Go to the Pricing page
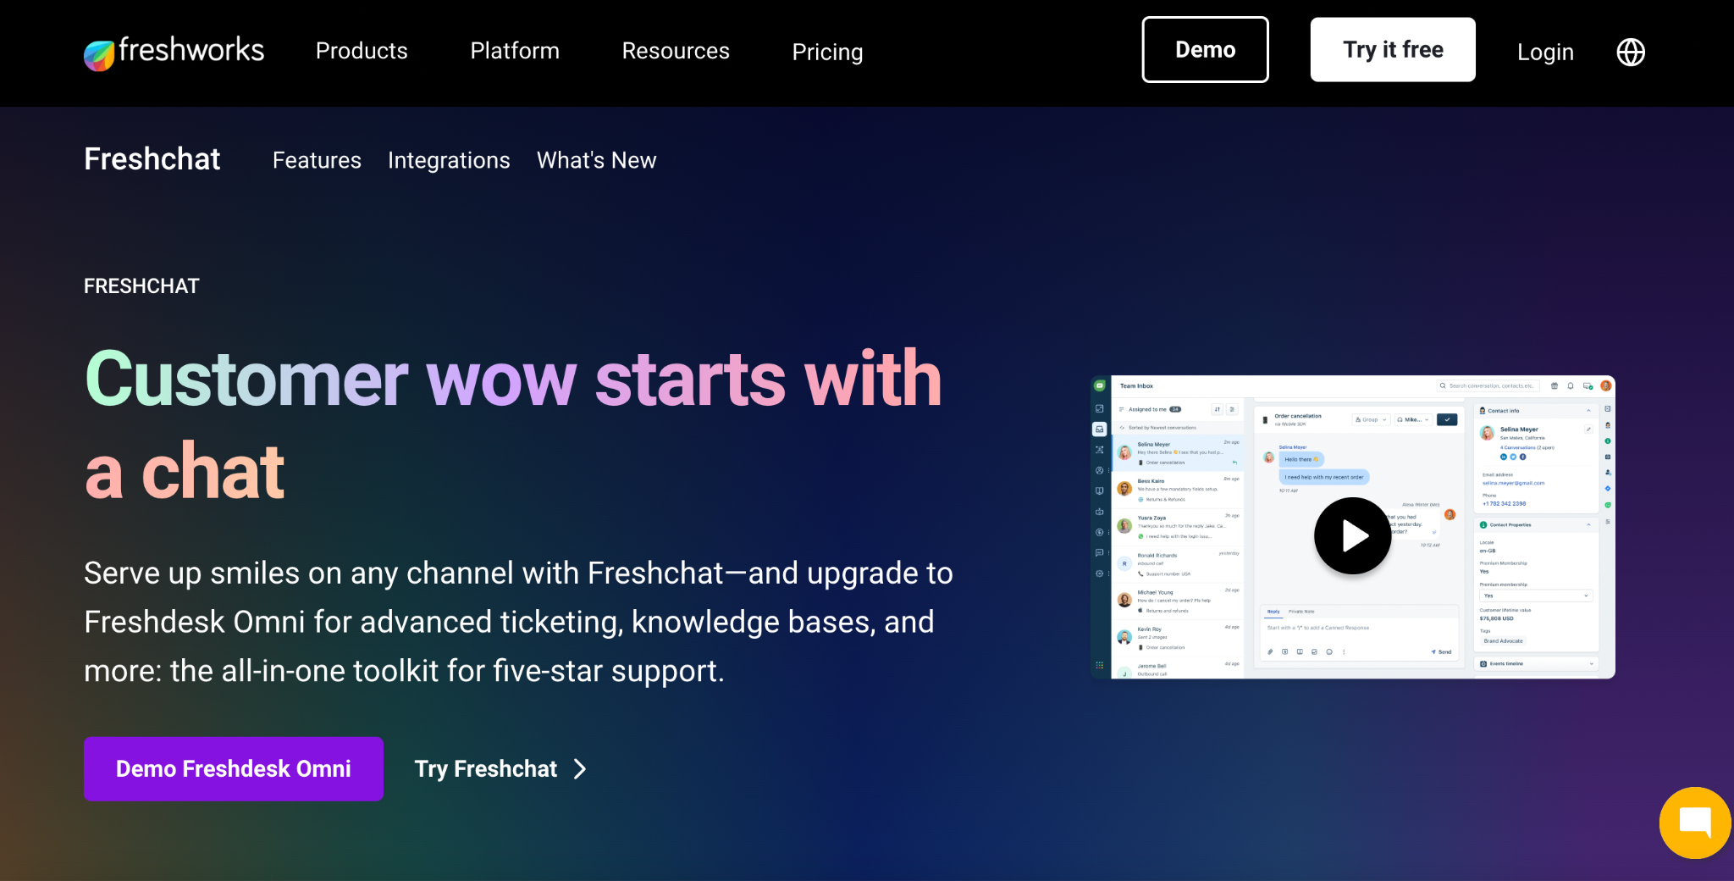Screen dimensions: 1734x881 (827, 52)
